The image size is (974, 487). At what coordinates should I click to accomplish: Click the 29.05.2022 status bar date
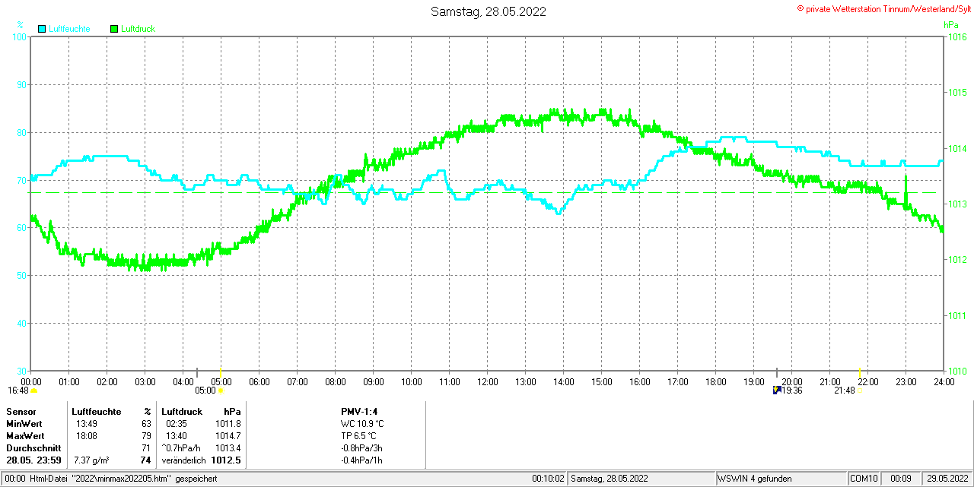coord(946,479)
